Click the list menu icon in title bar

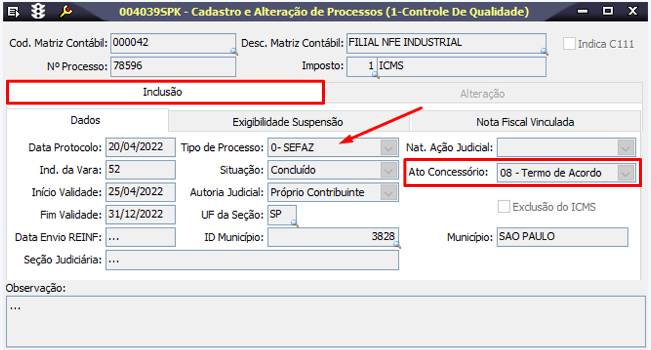[x=14, y=11]
